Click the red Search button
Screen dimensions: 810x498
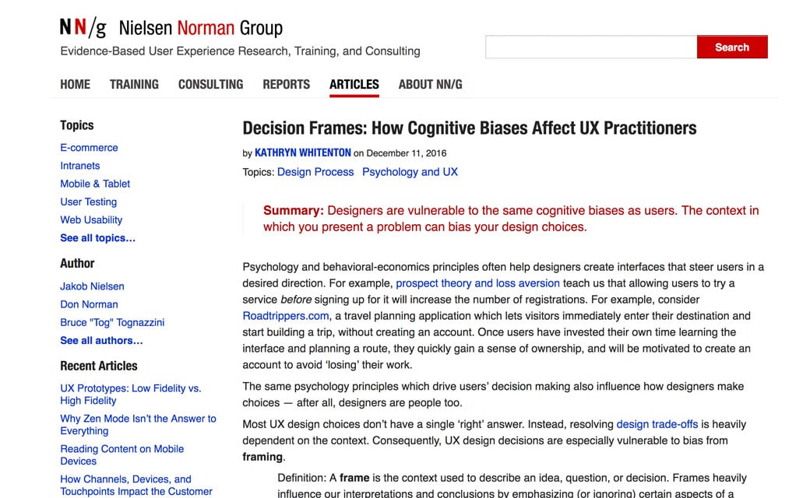pyautogui.click(x=731, y=47)
